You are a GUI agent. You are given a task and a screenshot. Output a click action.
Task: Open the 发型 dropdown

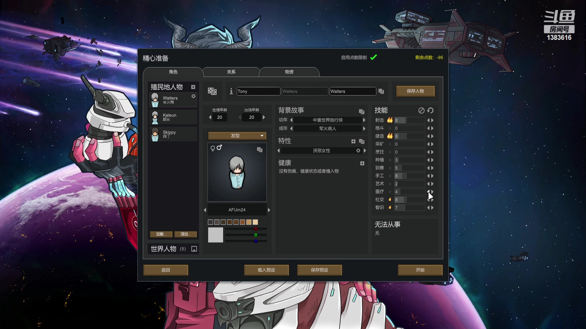click(x=237, y=136)
